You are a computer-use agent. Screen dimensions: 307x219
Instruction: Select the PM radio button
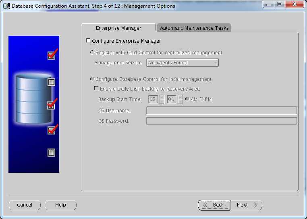[x=202, y=99]
